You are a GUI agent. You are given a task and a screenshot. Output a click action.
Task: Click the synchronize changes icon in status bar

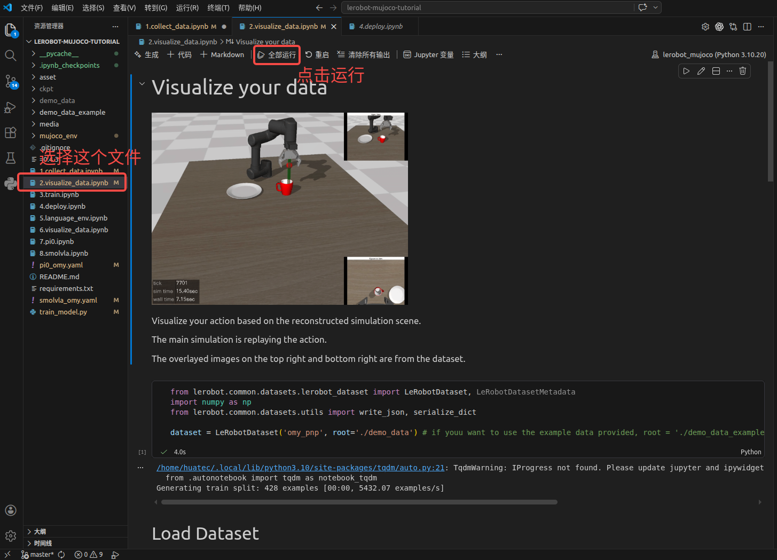[61, 555]
